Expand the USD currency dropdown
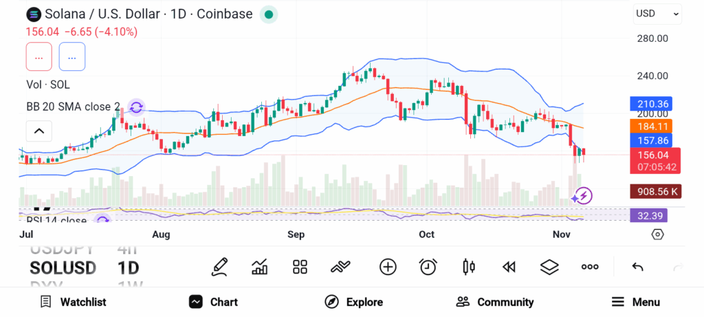Image resolution: width=704 pixels, height=317 pixels. coord(657,13)
